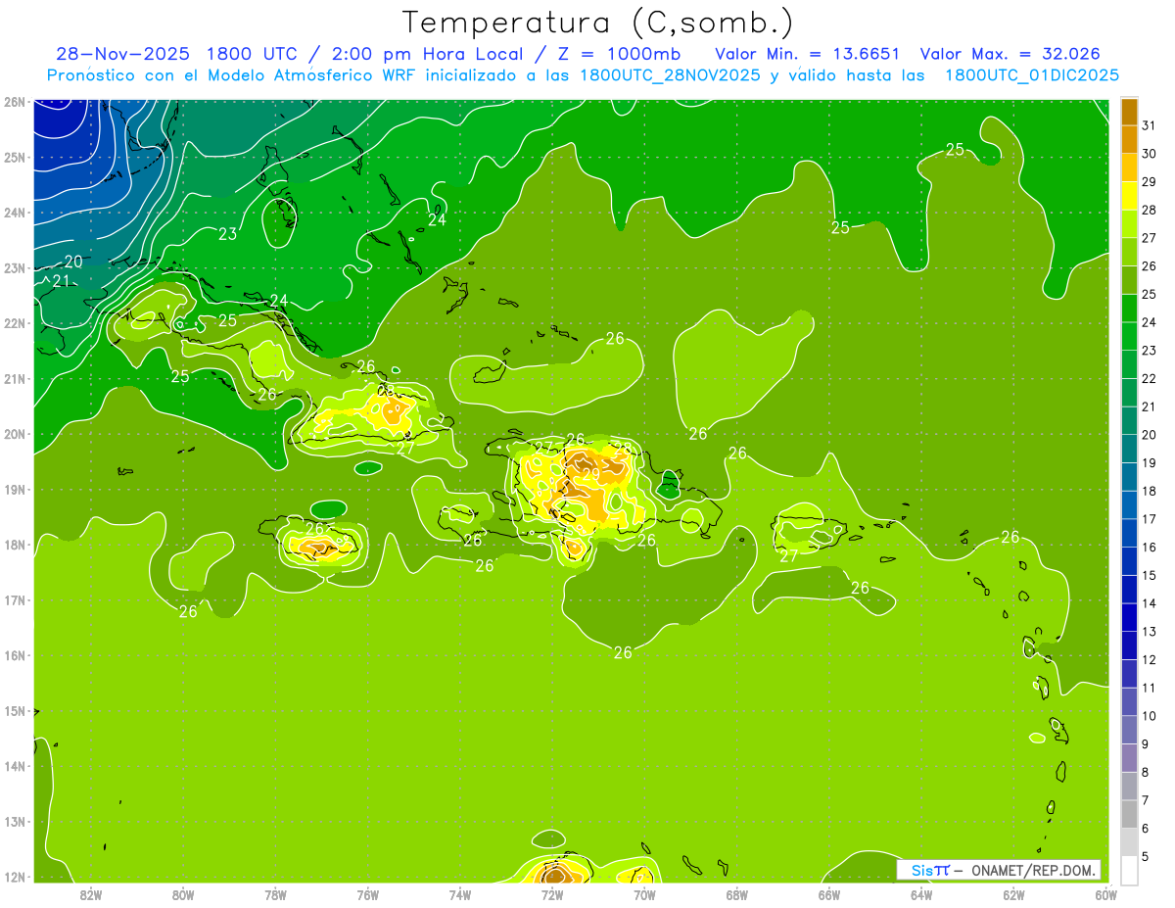Viewport: 1175px width, 908px height.
Task: Click the '66W' longitude axis label
Action: [829, 894]
